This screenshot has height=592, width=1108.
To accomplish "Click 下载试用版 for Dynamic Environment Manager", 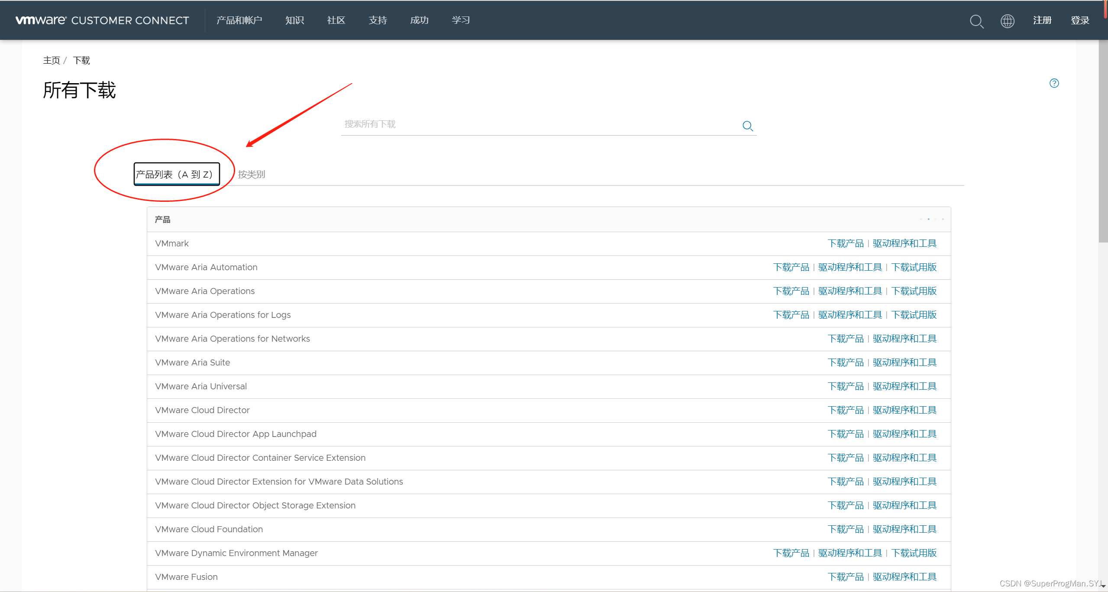I will [914, 553].
